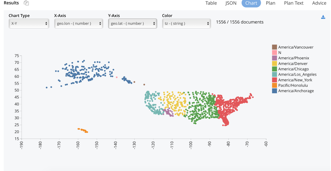The image size is (331, 171).
Task: Download the chart image
Action: tap(323, 17)
